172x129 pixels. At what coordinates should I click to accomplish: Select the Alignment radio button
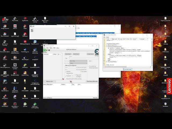point(75,75)
